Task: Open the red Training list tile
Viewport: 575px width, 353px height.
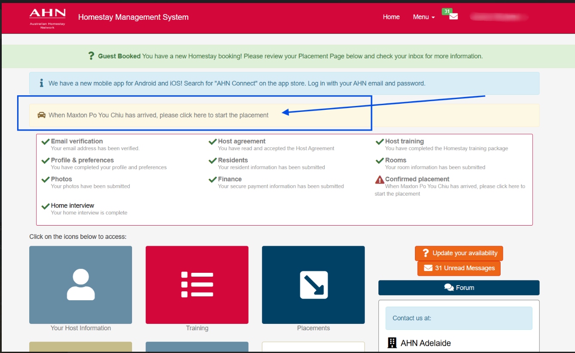Action: click(197, 284)
